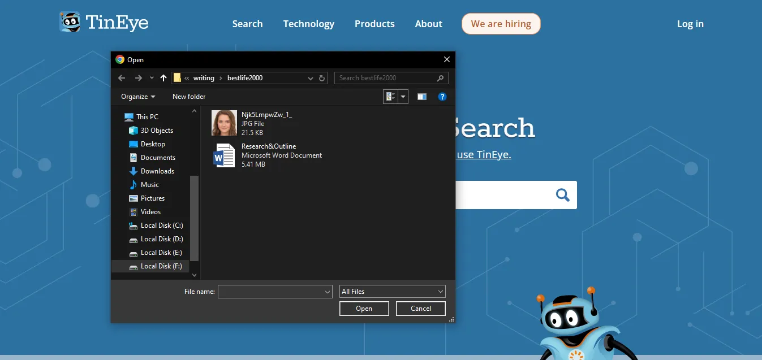
Task: Expand the change view options arrow
Action: 403,97
